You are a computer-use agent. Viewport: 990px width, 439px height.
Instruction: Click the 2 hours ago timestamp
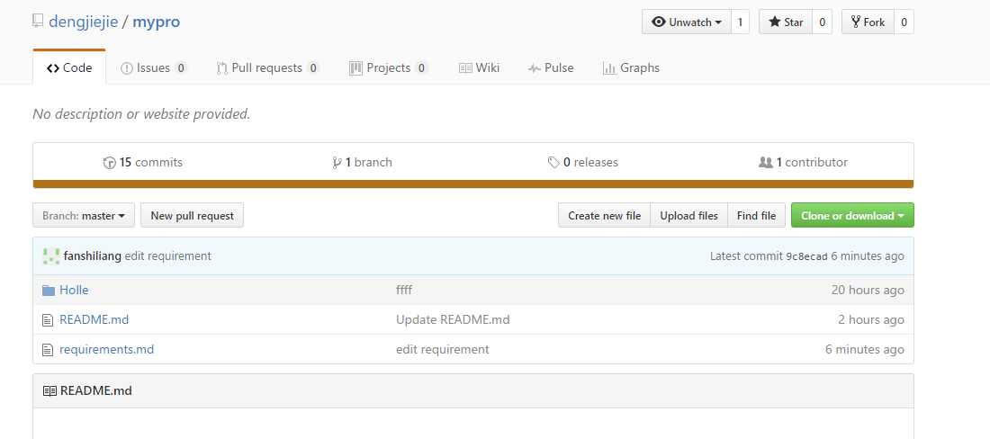pyautogui.click(x=870, y=319)
